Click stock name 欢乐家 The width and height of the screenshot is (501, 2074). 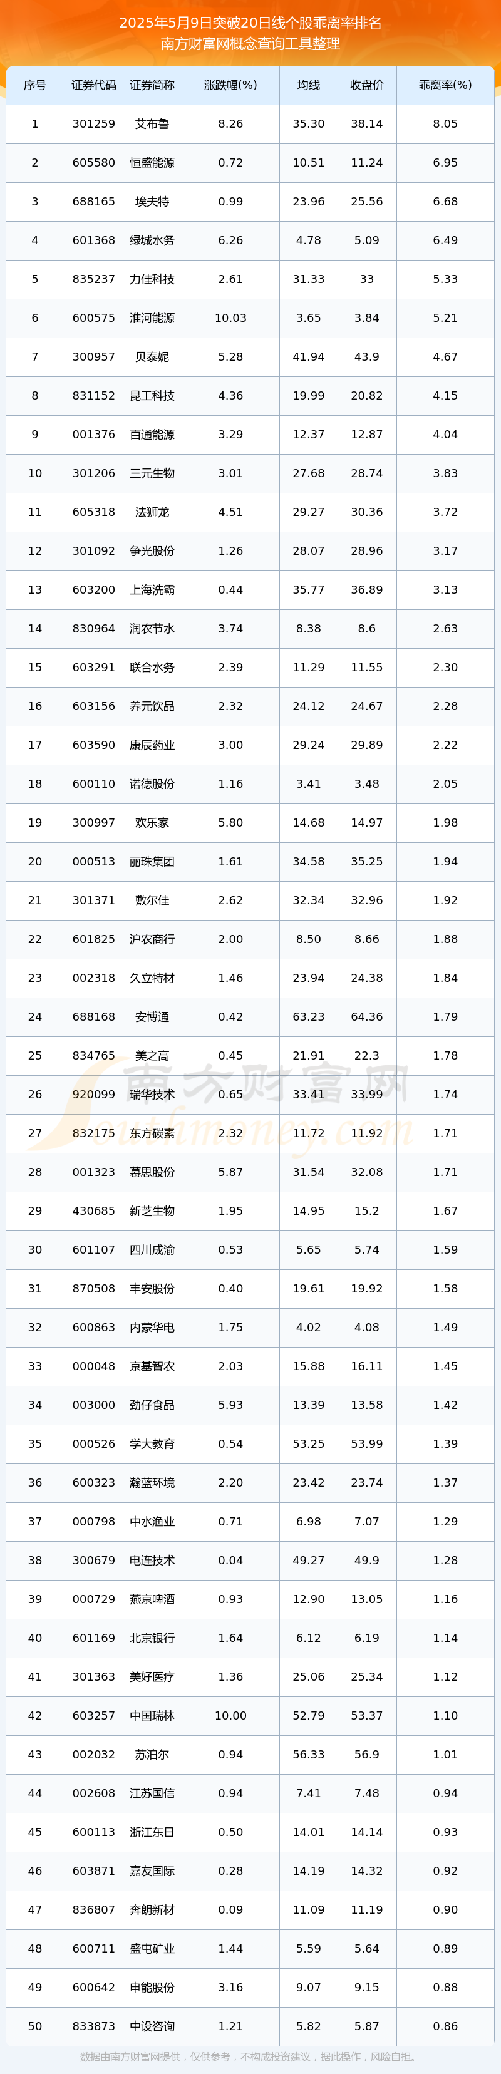coord(152,823)
